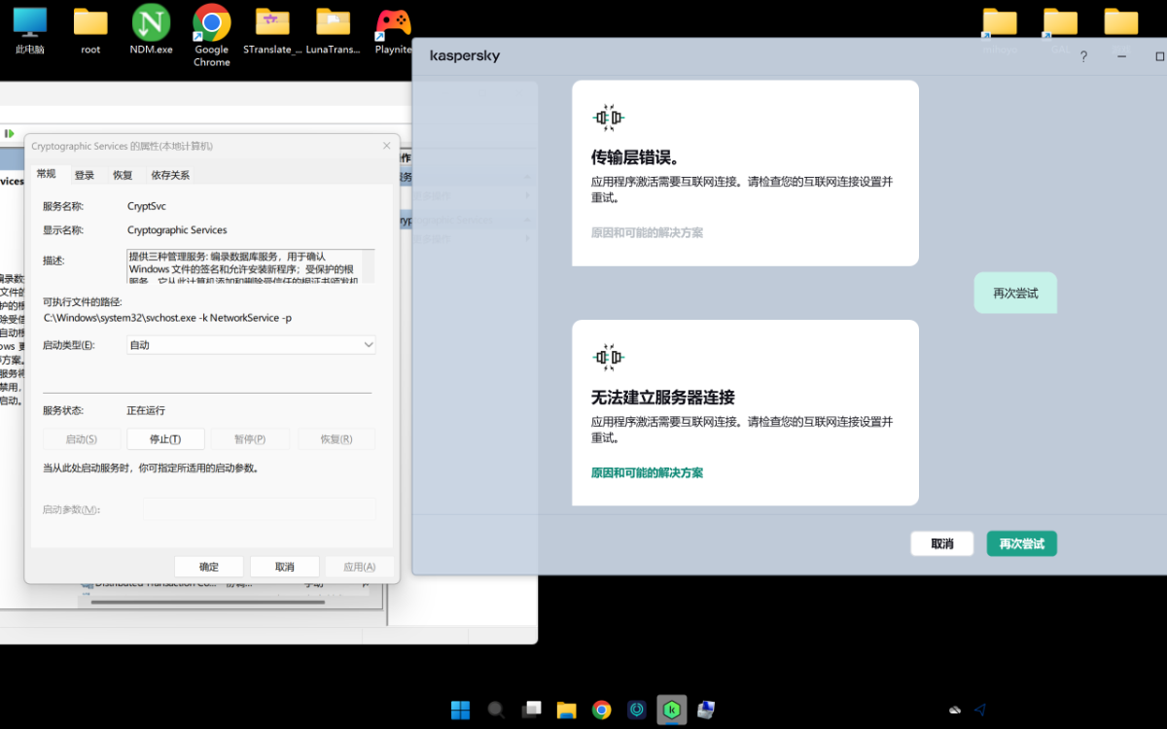This screenshot has height=729, width=1167.
Task: Click the 暂停(P) button
Action: pos(250,439)
